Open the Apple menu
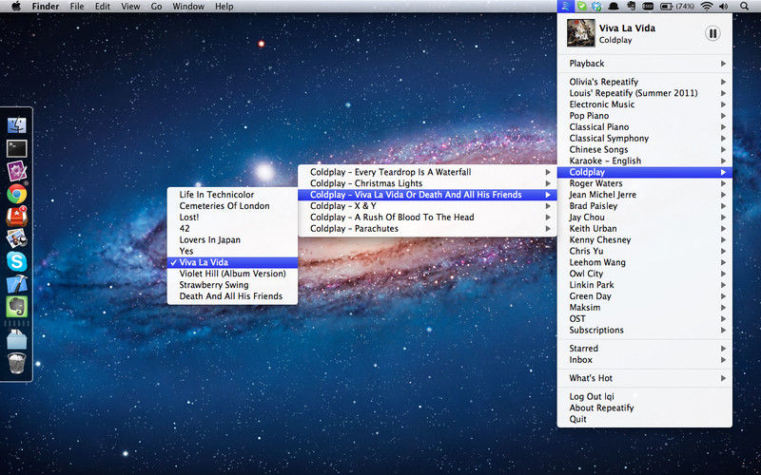This screenshot has height=475, width=761. click(16, 7)
